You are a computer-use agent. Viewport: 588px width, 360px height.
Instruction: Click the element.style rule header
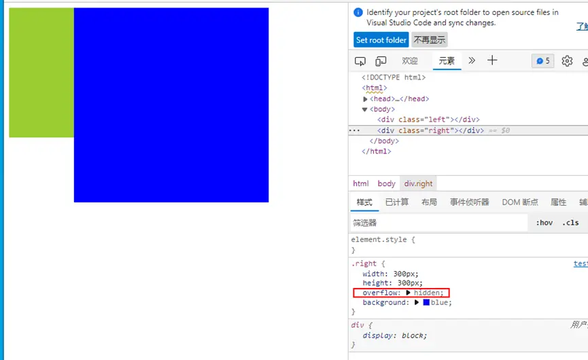(383, 240)
